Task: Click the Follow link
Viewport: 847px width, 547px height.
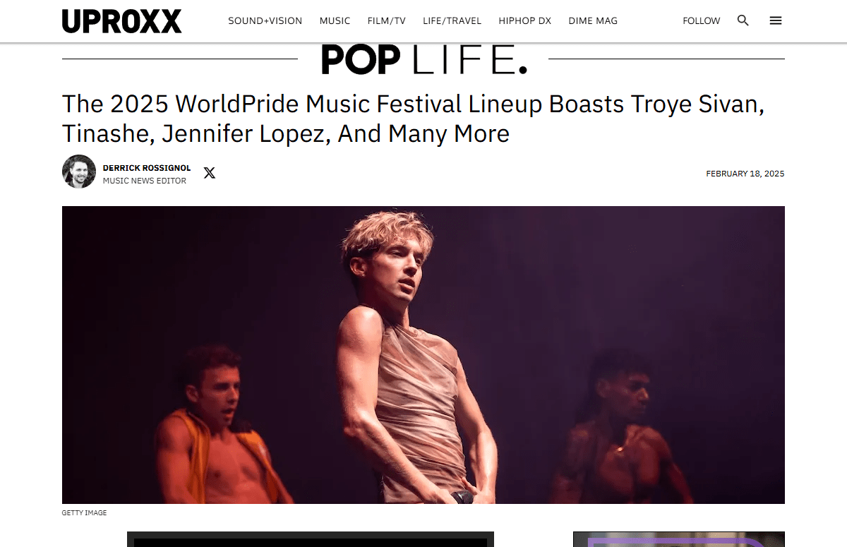Action: [702, 21]
